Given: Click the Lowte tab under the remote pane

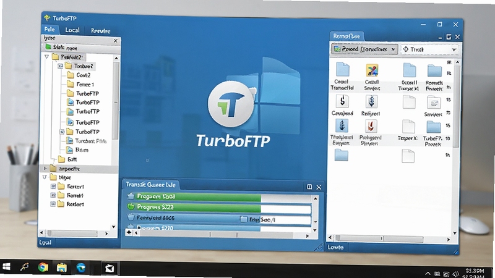Looking at the screenshot, I should click(x=335, y=247).
